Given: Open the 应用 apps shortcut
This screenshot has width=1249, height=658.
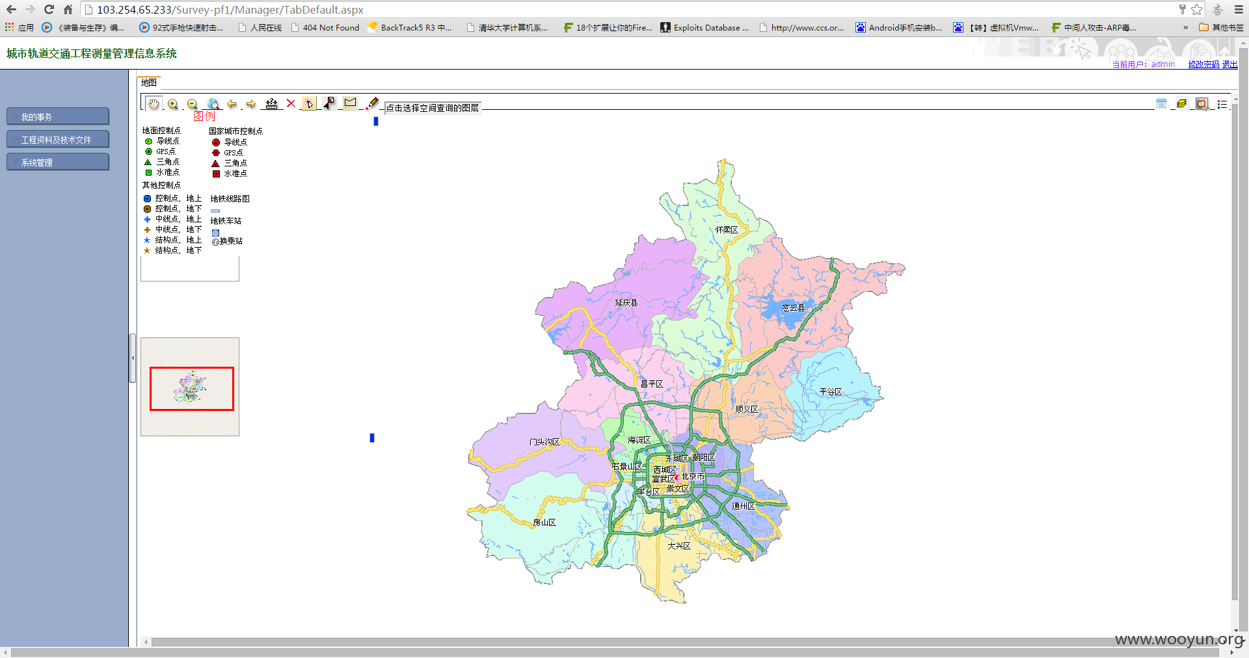Looking at the screenshot, I should click(20, 27).
